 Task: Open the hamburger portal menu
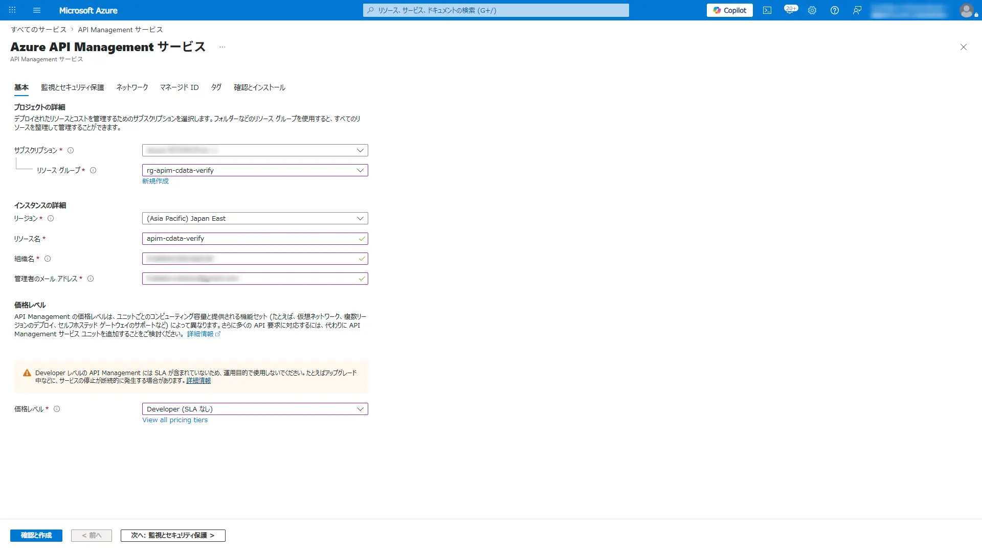(x=36, y=10)
